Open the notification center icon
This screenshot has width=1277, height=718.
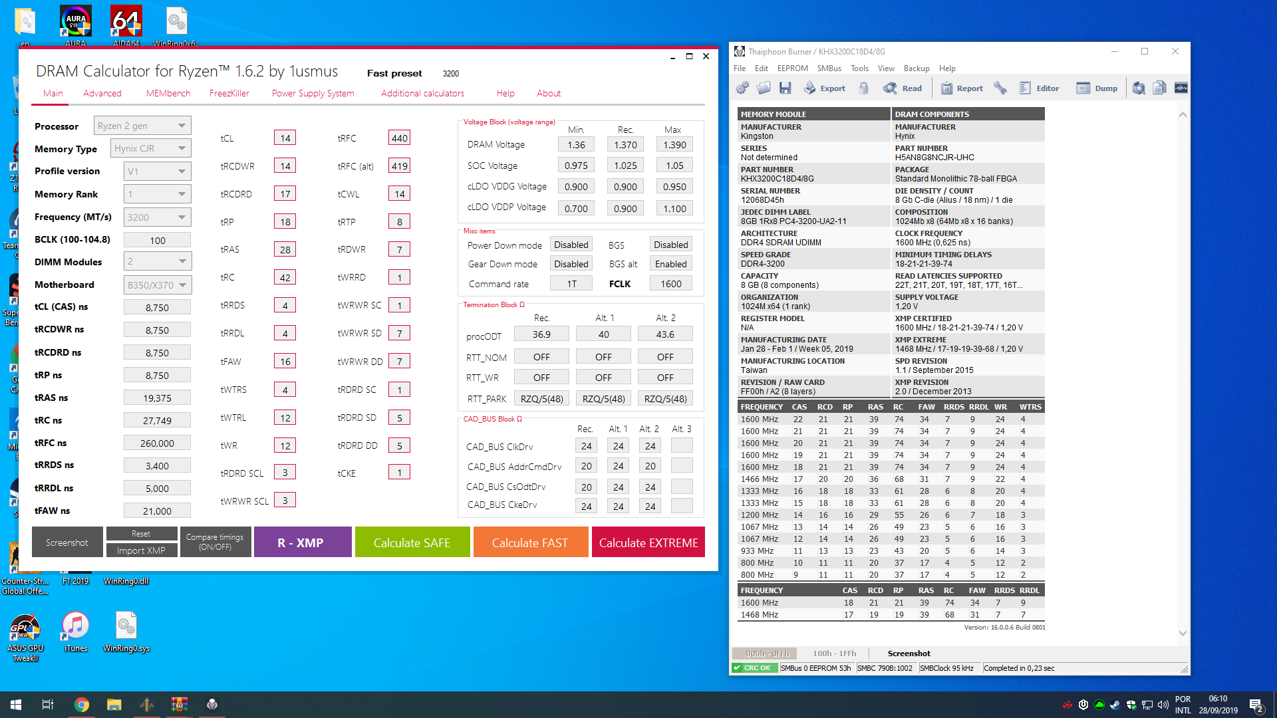click(1256, 705)
